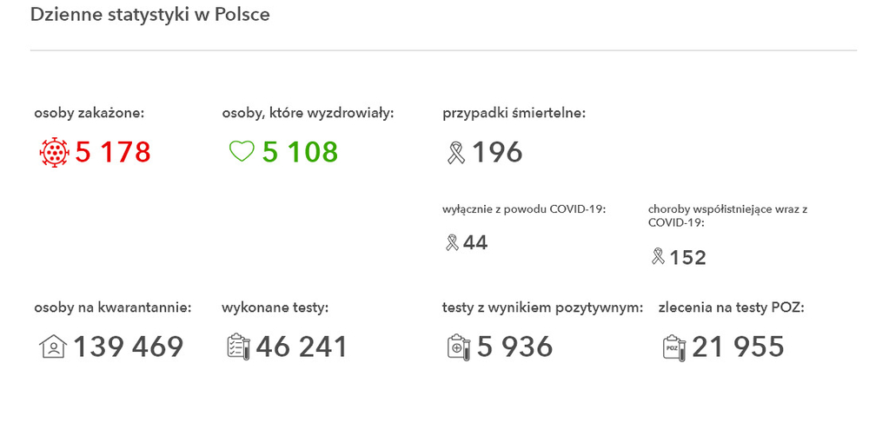The height and width of the screenshot is (436, 869).
Task: Click the red virus icon for infected persons
Action: point(54,153)
